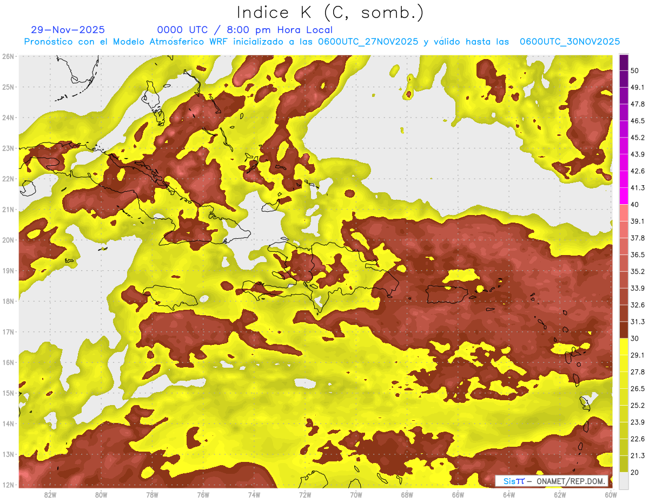Image resolution: width=649 pixels, height=502 pixels.
Task: Click colorbar value label '22.6'
Action: [637, 439]
